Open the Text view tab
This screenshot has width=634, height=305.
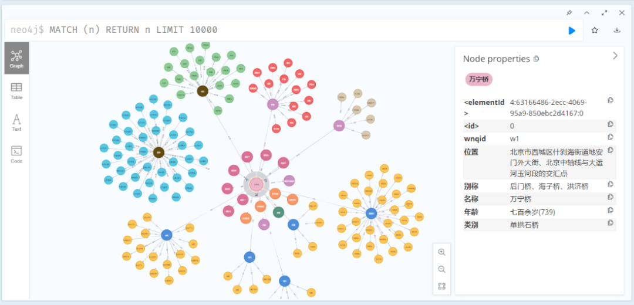click(x=16, y=122)
